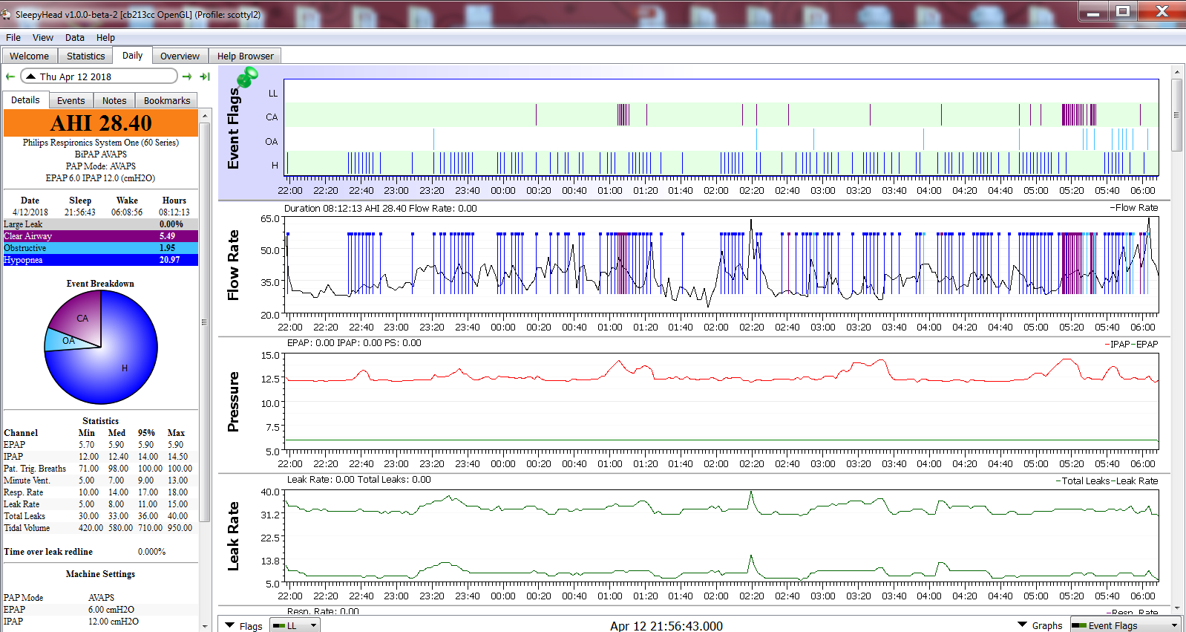
Task: Click the Graphs triangle icon in bottom bar
Action: pos(1023,625)
